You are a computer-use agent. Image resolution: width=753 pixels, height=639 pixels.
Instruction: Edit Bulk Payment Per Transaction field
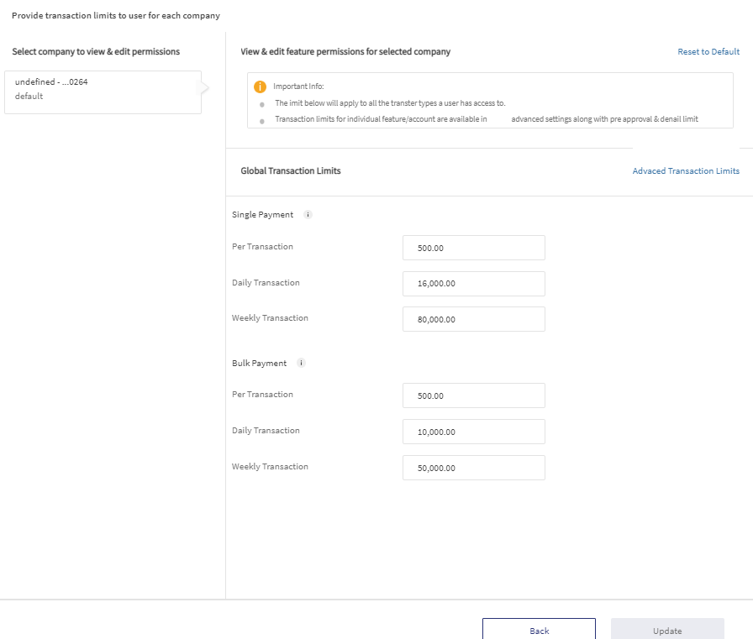pyautogui.click(x=473, y=395)
